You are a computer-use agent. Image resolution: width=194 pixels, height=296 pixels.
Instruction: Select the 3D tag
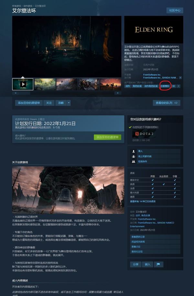point(174,86)
